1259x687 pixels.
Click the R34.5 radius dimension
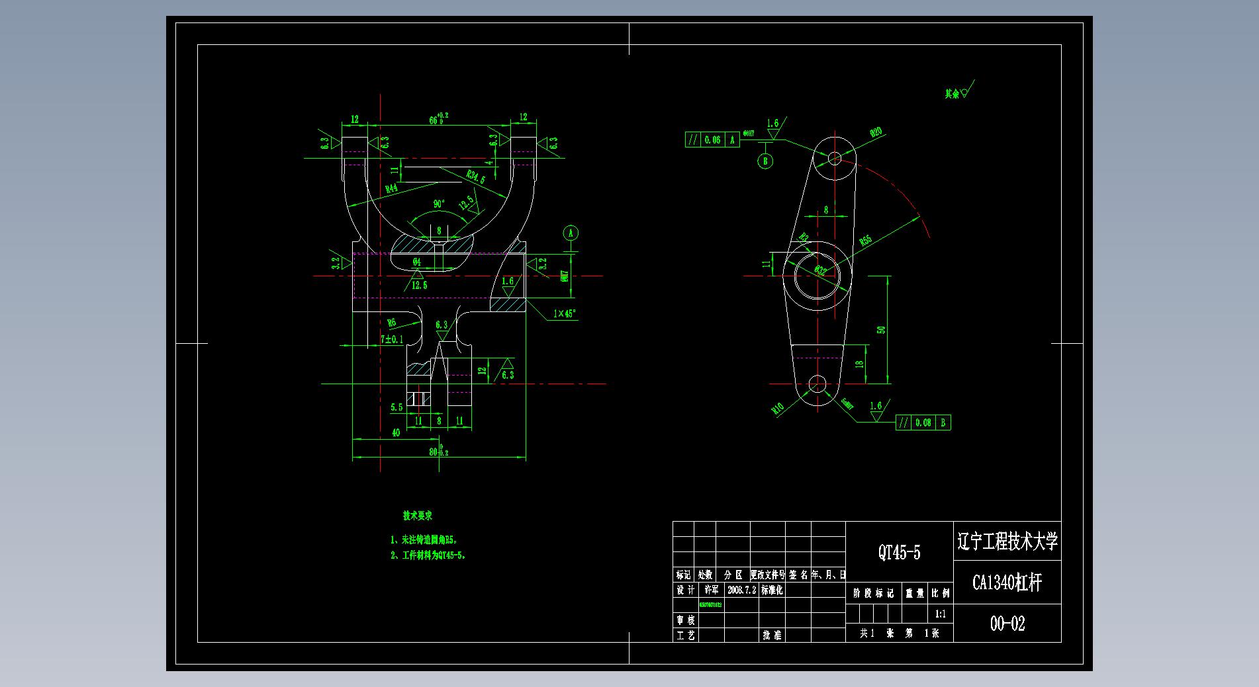click(x=475, y=176)
